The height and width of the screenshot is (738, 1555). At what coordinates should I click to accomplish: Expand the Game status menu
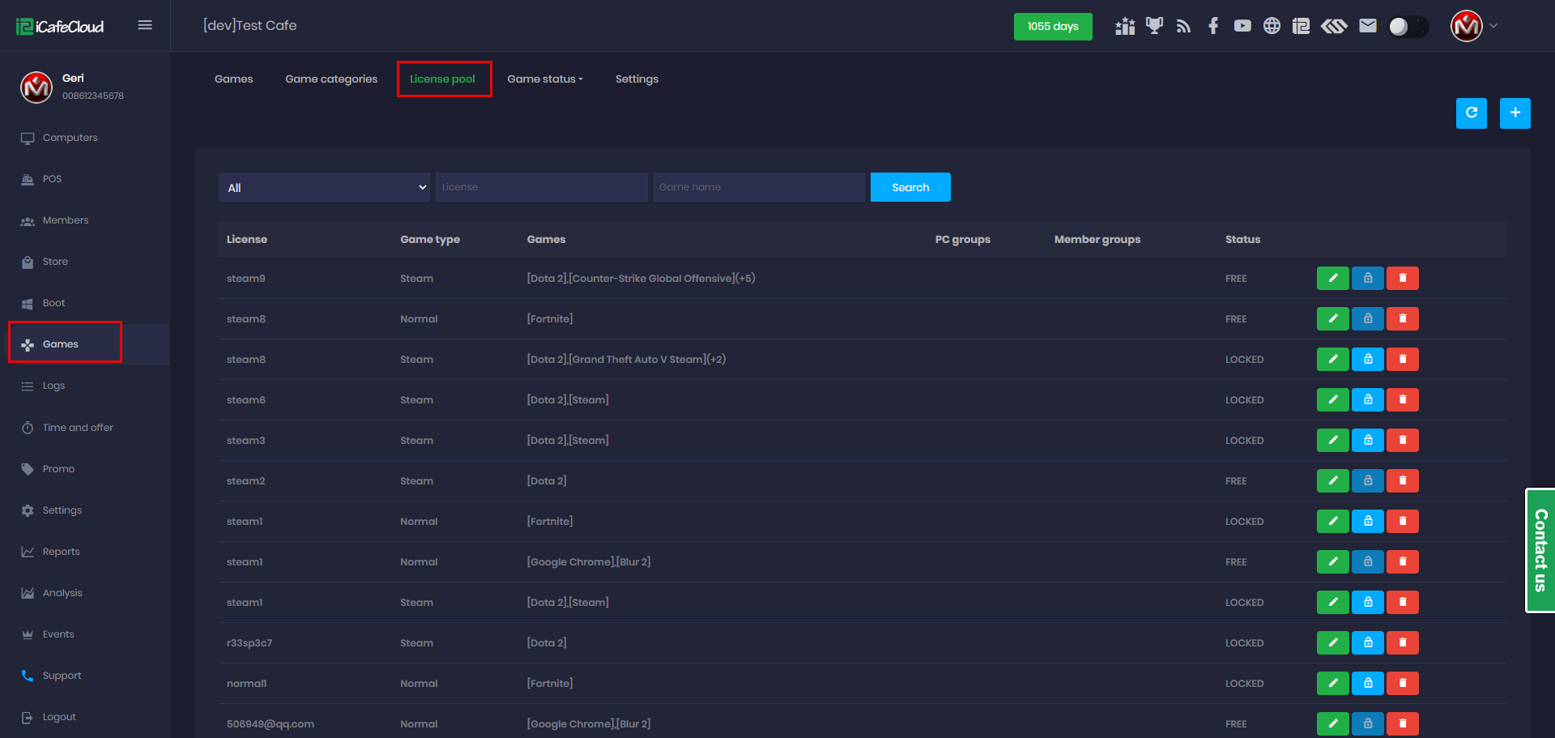tap(544, 79)
